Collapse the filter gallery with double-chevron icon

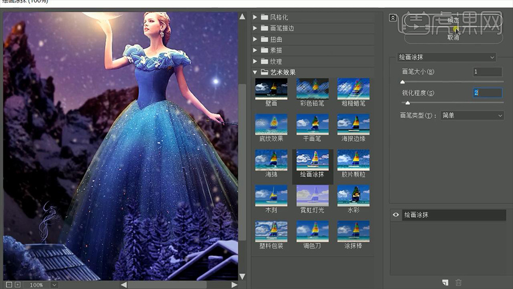coord(393,18)
